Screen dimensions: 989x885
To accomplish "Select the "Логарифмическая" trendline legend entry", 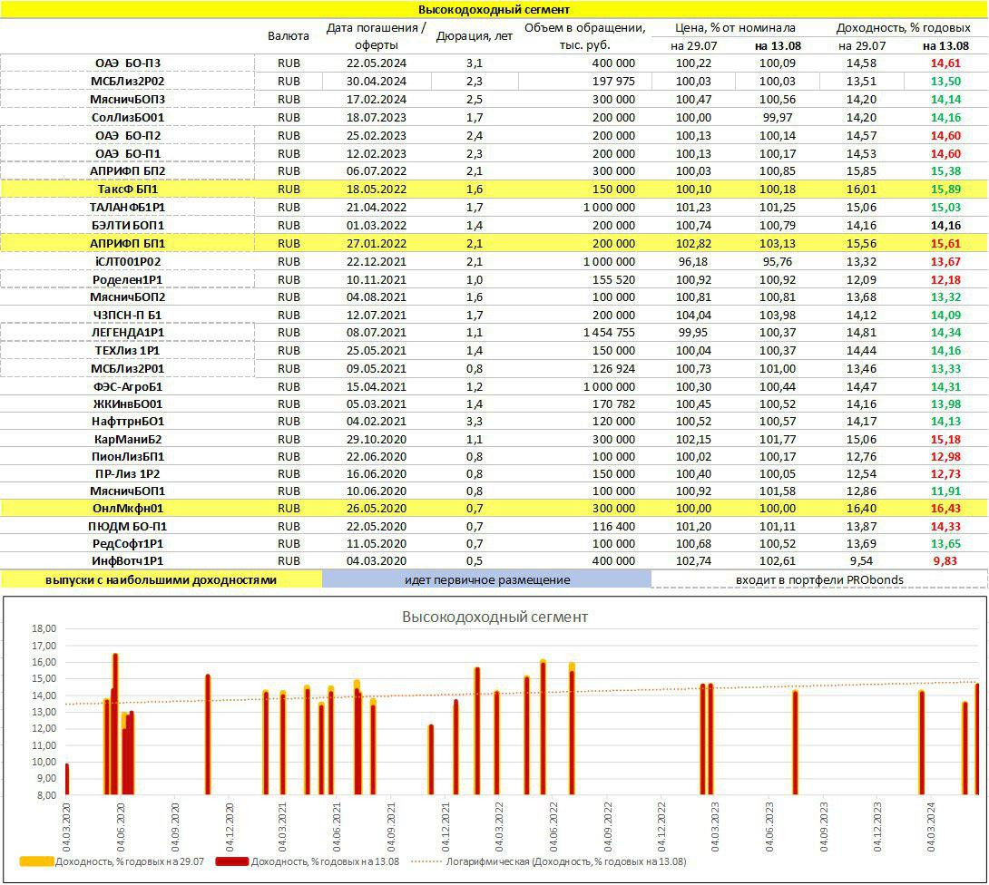I will point(561,861).
